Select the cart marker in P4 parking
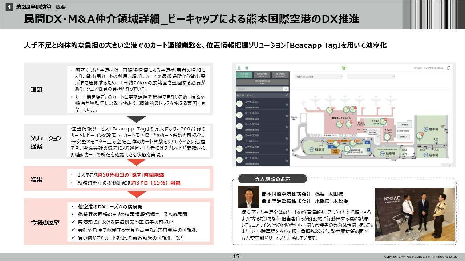This screenshot has width=465, height=261. coord(419,135)
